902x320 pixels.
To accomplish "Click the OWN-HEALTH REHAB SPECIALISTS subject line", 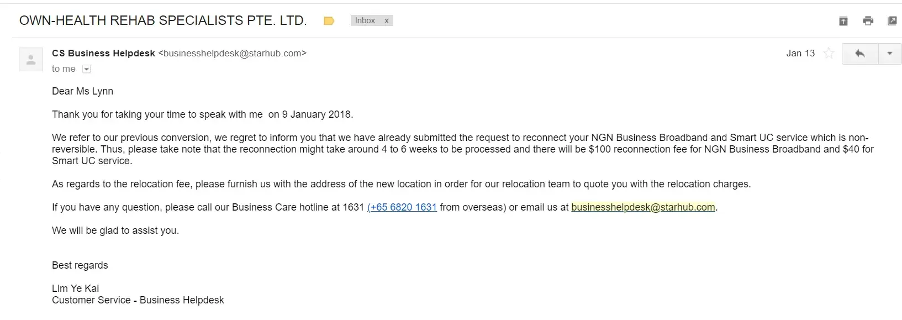I will [x=163, y=21].
